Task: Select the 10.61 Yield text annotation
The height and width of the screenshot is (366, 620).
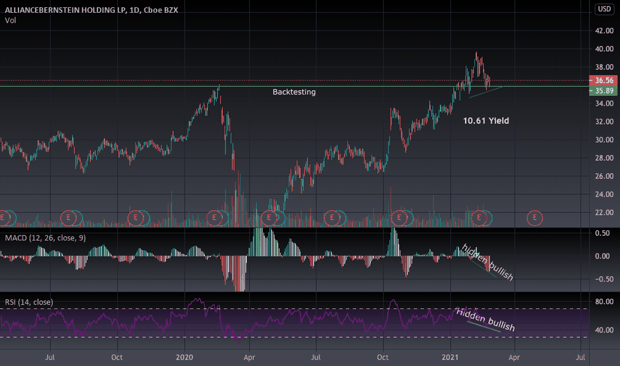Action: click(486, 120)
